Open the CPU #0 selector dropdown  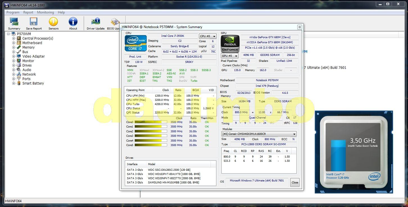[x=208, y=36]
